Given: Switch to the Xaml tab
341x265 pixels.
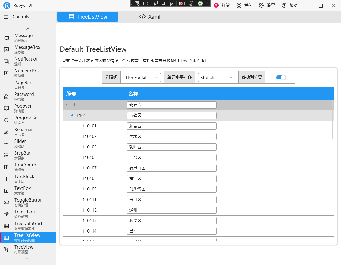Looking at the screenshot, I should pos(150,17).
